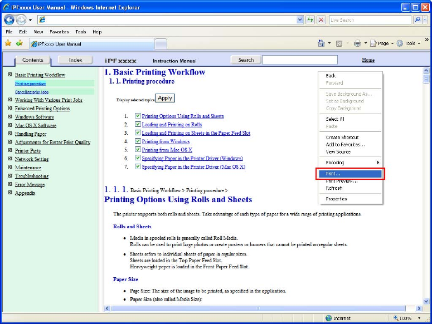Expand the Encoding submenu in context menu
This screenshot has height=324, width=432.
point(350,163)
